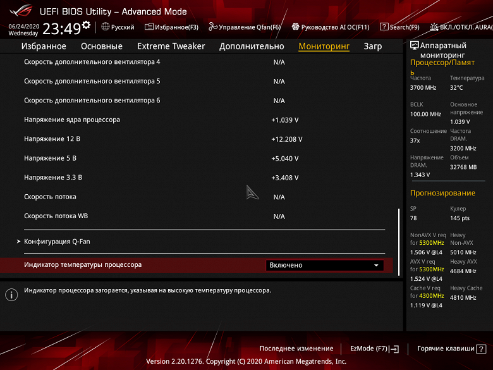The image size is (493, 370).
Task: Open the Включено dropdown
Action: click(325, 265)
